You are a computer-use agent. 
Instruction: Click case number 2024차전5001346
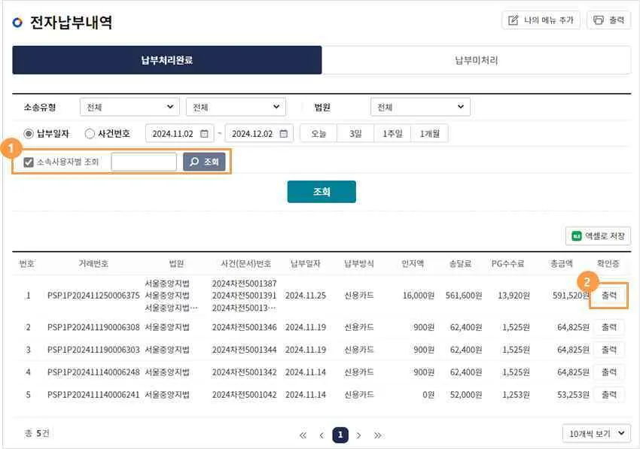pyautogui.click(x=244, y=327)
